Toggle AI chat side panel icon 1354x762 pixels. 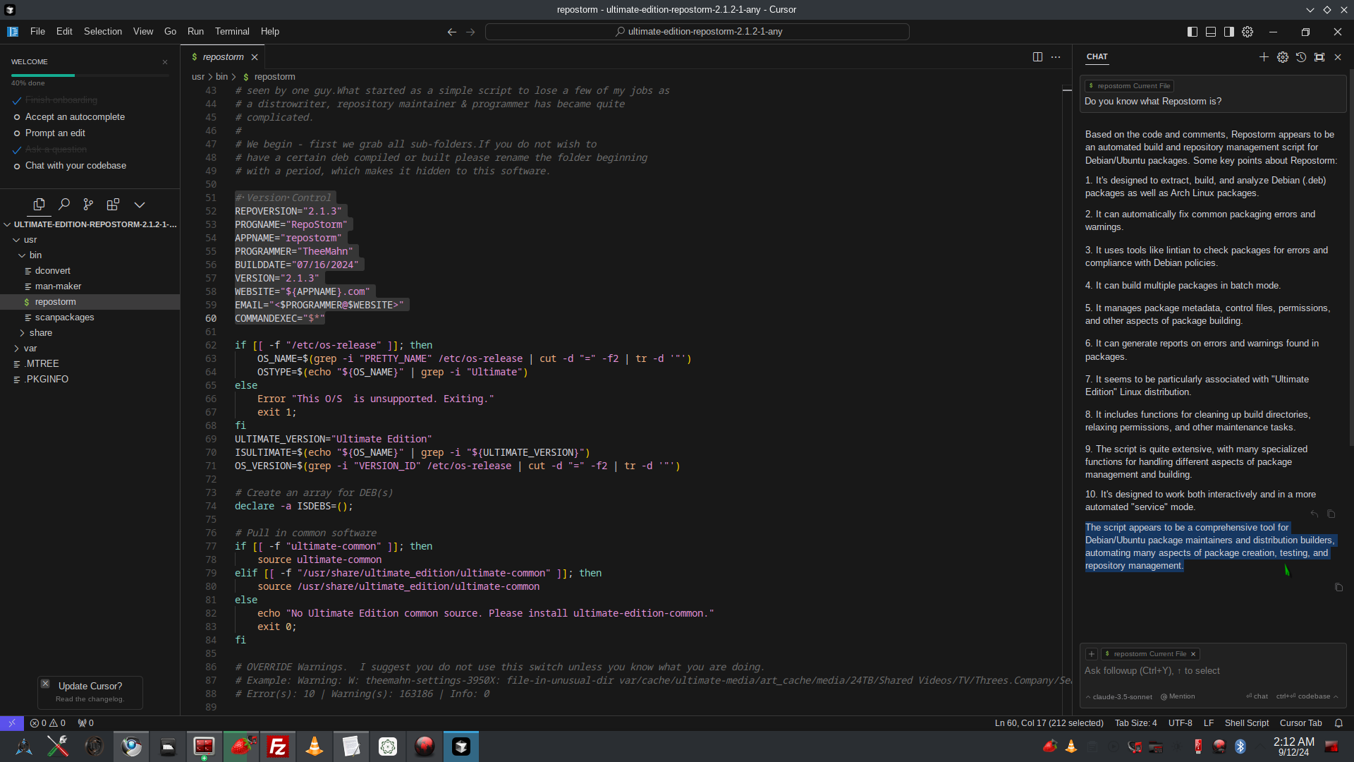click(x=1229, y=32)
